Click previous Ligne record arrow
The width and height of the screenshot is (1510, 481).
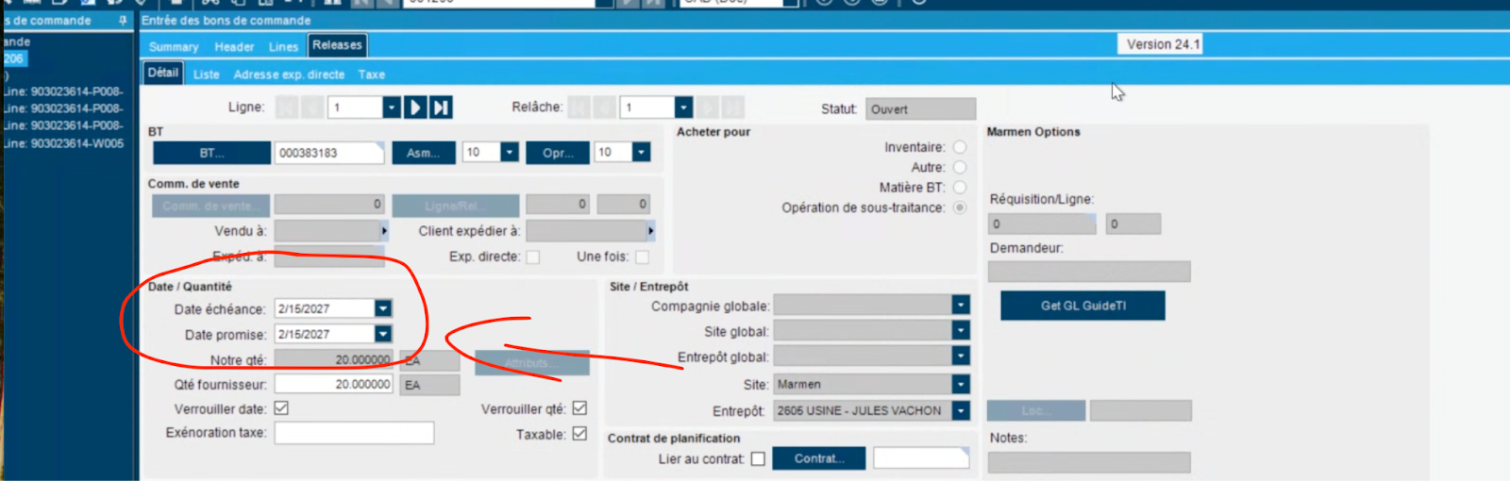[312, 108]
